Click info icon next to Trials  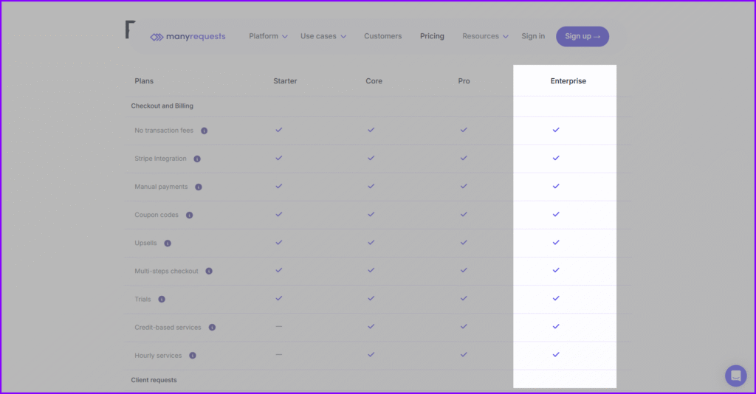click(x=162, y=300)
